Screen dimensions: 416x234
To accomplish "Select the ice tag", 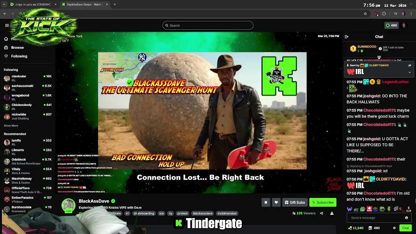I will [162, 214].
